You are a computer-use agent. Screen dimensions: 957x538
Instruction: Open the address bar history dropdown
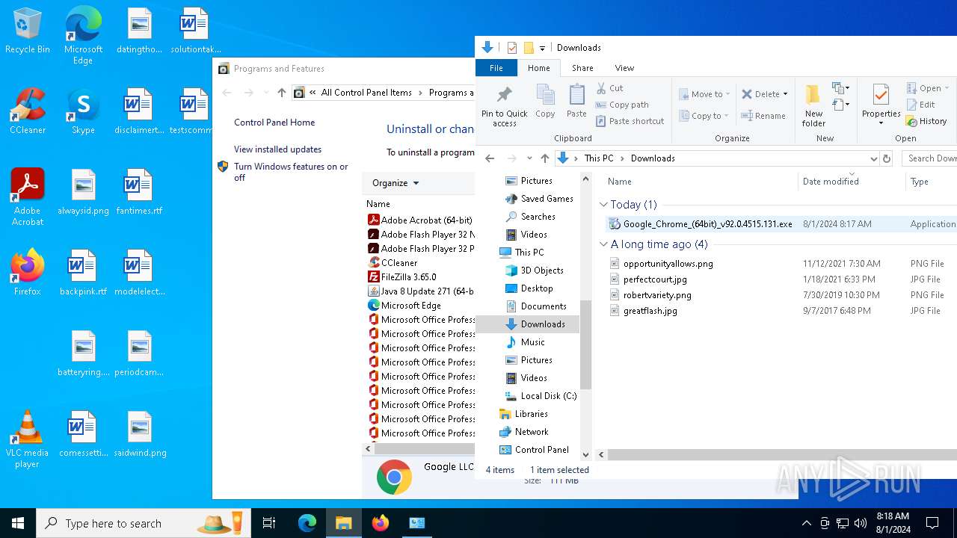[x=873, y=158]
